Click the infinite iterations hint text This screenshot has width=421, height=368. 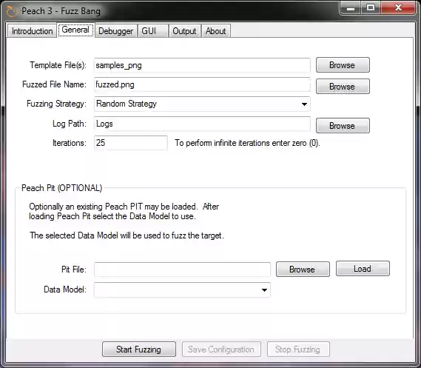[x=247, y=143]
